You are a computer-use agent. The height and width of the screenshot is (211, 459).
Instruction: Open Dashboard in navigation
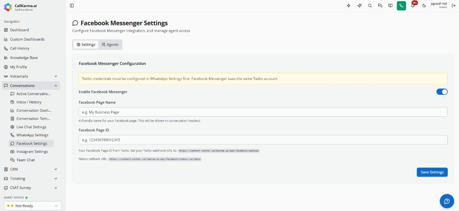pyautogui.click(x=31, y=30)
